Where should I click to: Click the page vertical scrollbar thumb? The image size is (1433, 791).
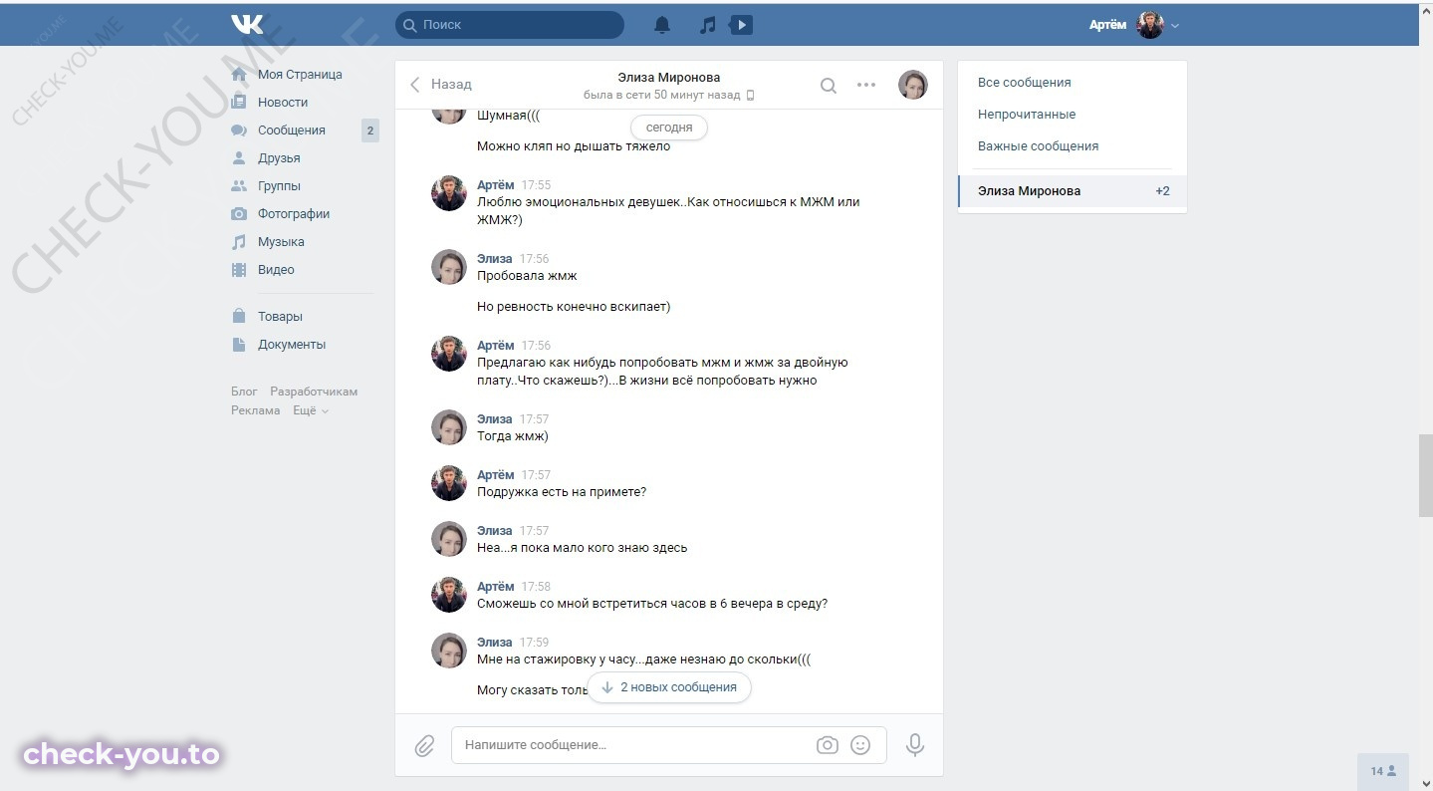[x=1425, y=475]
